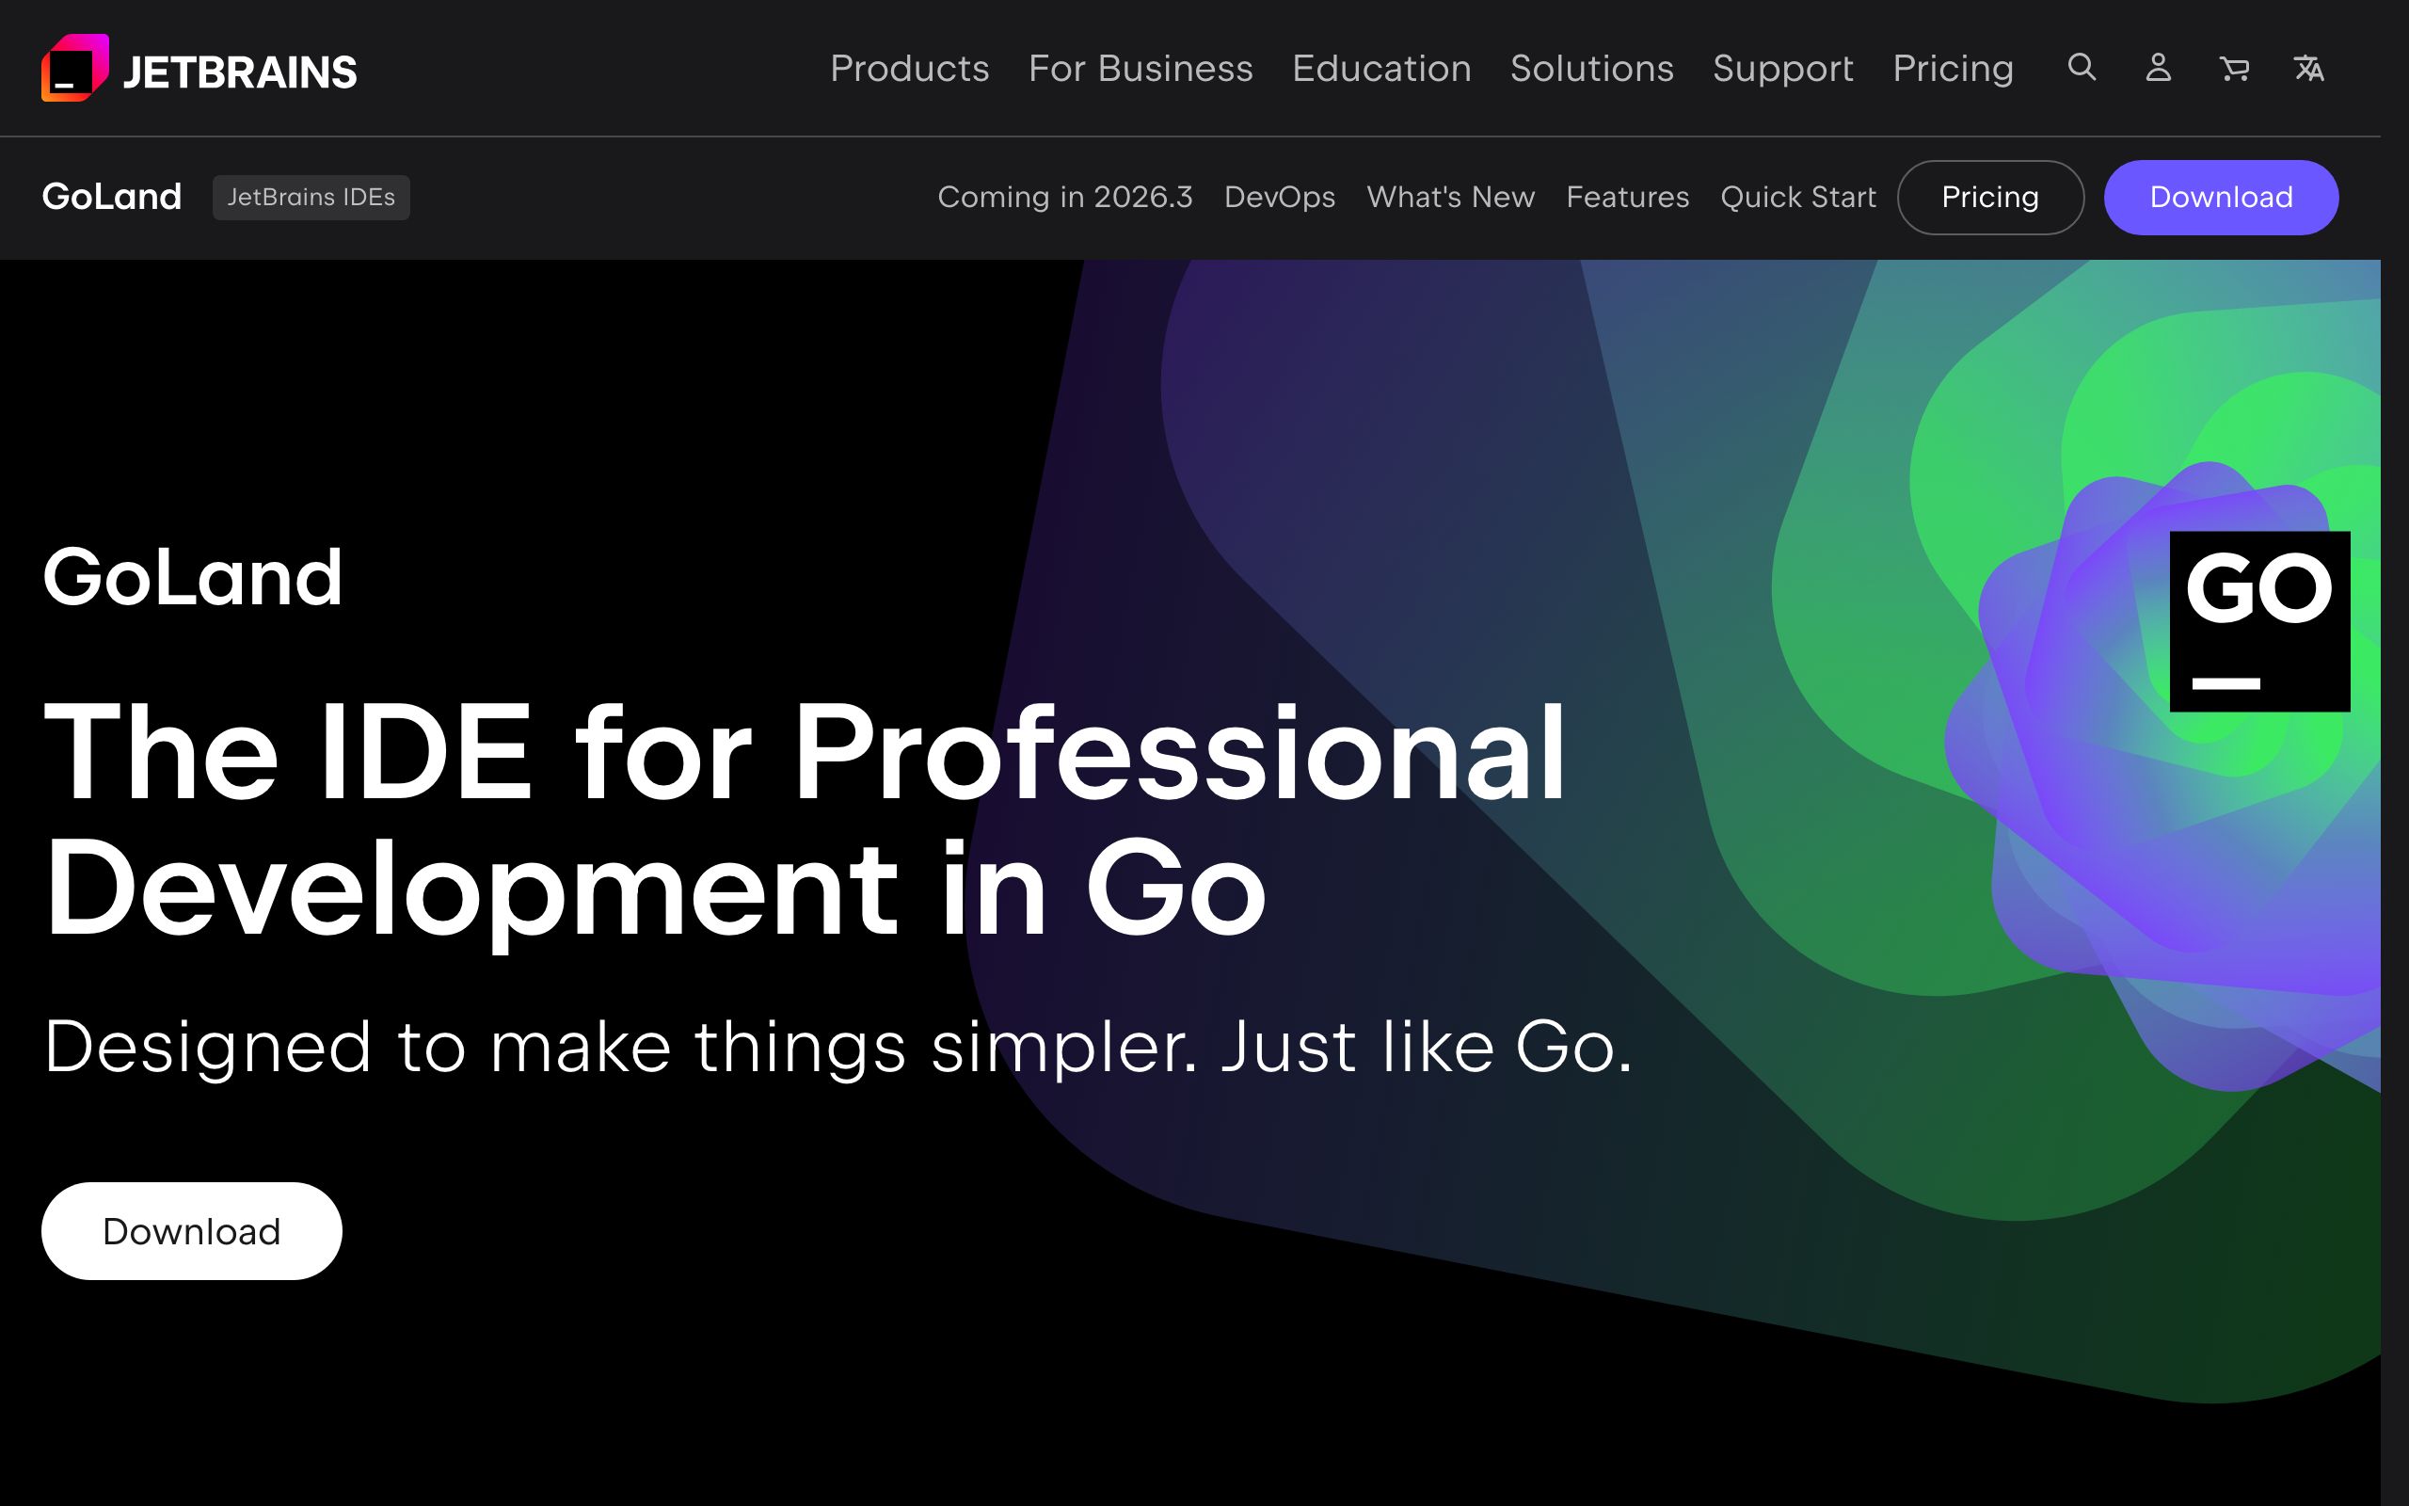Open the Coming in 2026.3 link

(1065, 198)
